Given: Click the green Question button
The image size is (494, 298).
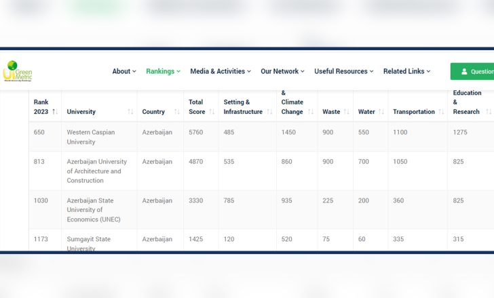Looking at the screenshot, I should click(472, 71).
